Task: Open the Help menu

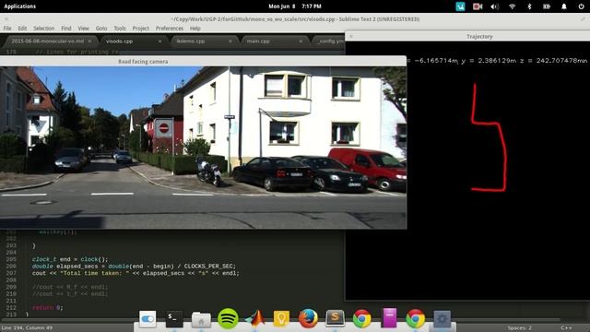Action: pos(195,29)
